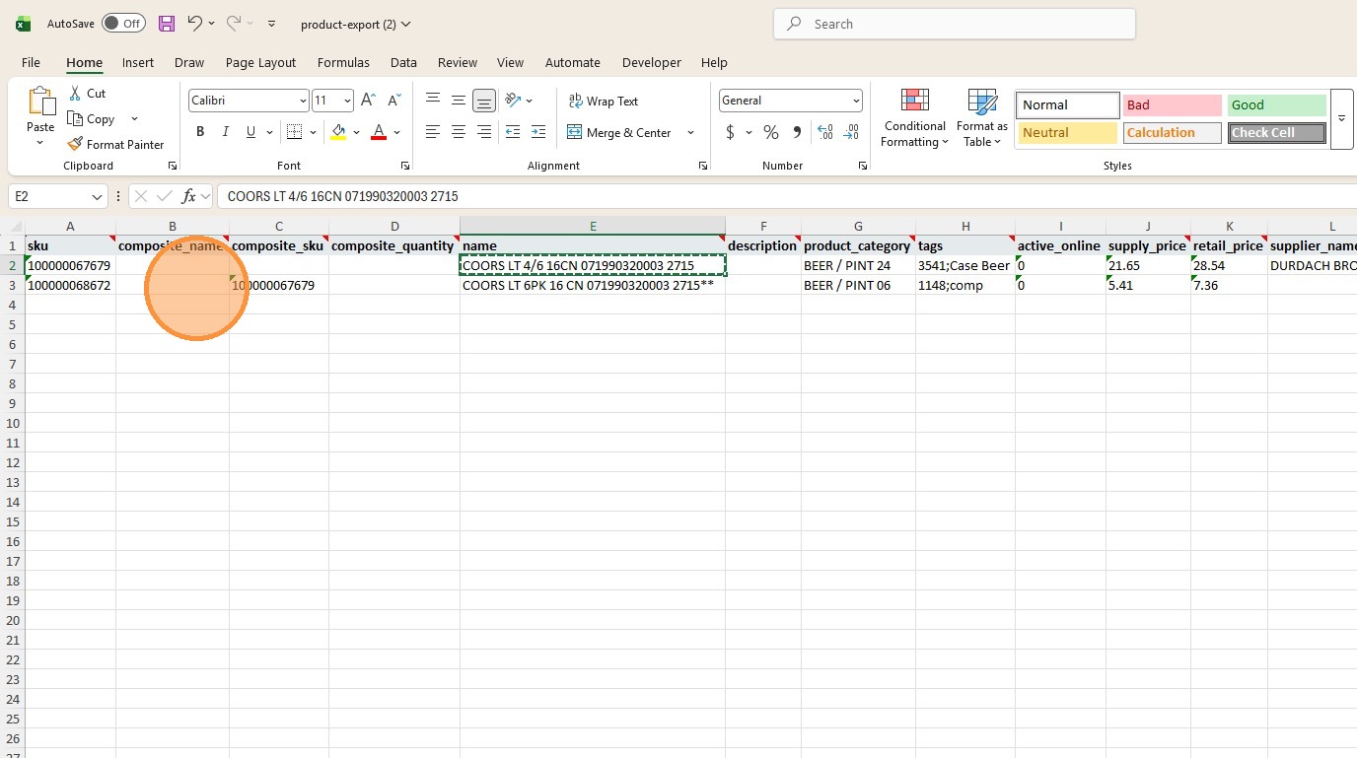Apply the Calculation cell style

[x=1172, y=132]
